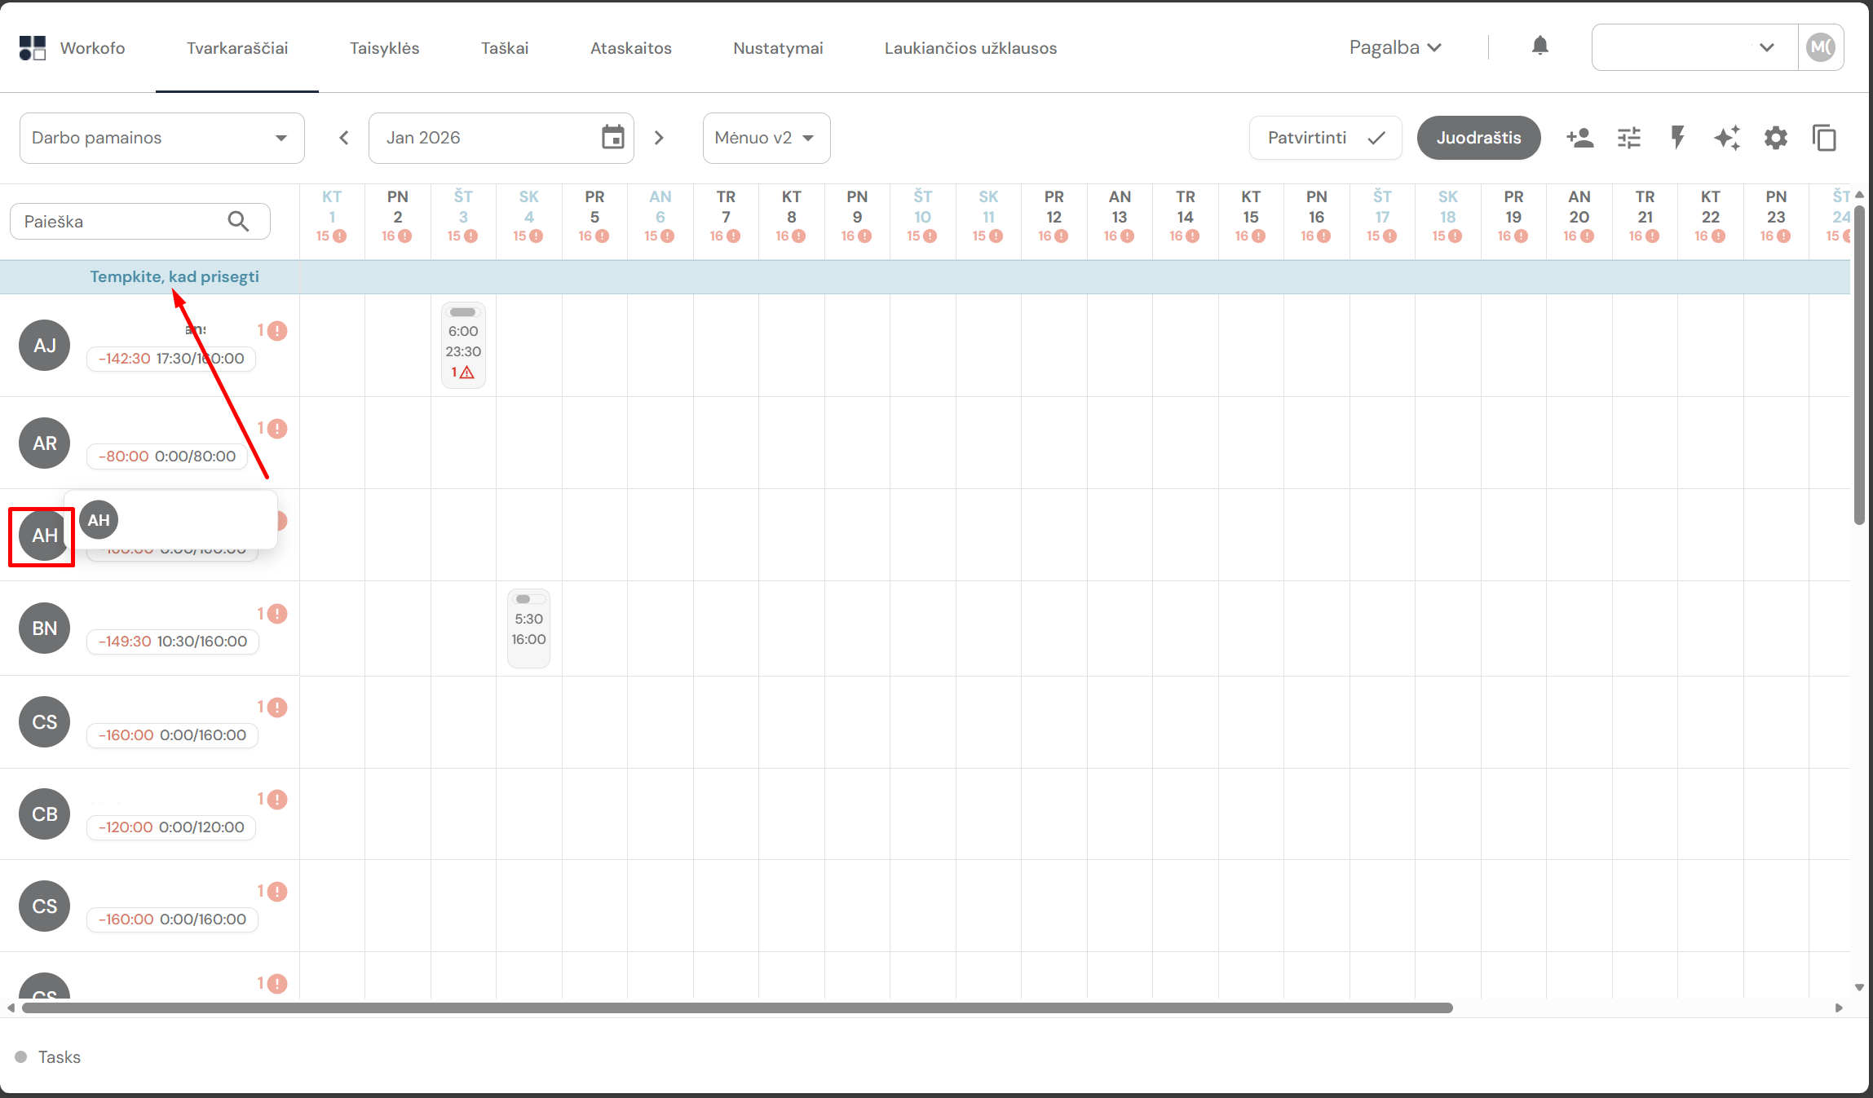
Task: Toggle the 5:30–16:00 shift switch
Action: pyautogui.click(x=528, y=599)
